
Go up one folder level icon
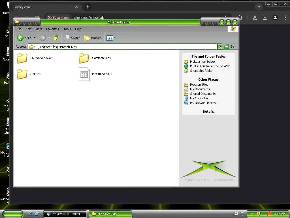click(x=56, y=38)
